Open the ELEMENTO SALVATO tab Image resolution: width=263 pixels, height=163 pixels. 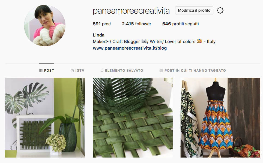[x=122, y=71]
